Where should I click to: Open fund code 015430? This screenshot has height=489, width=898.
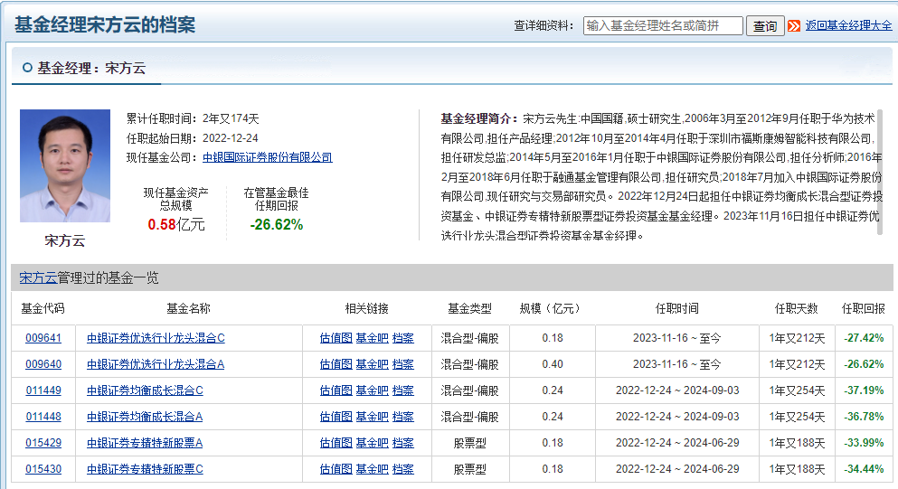point(43,469)
